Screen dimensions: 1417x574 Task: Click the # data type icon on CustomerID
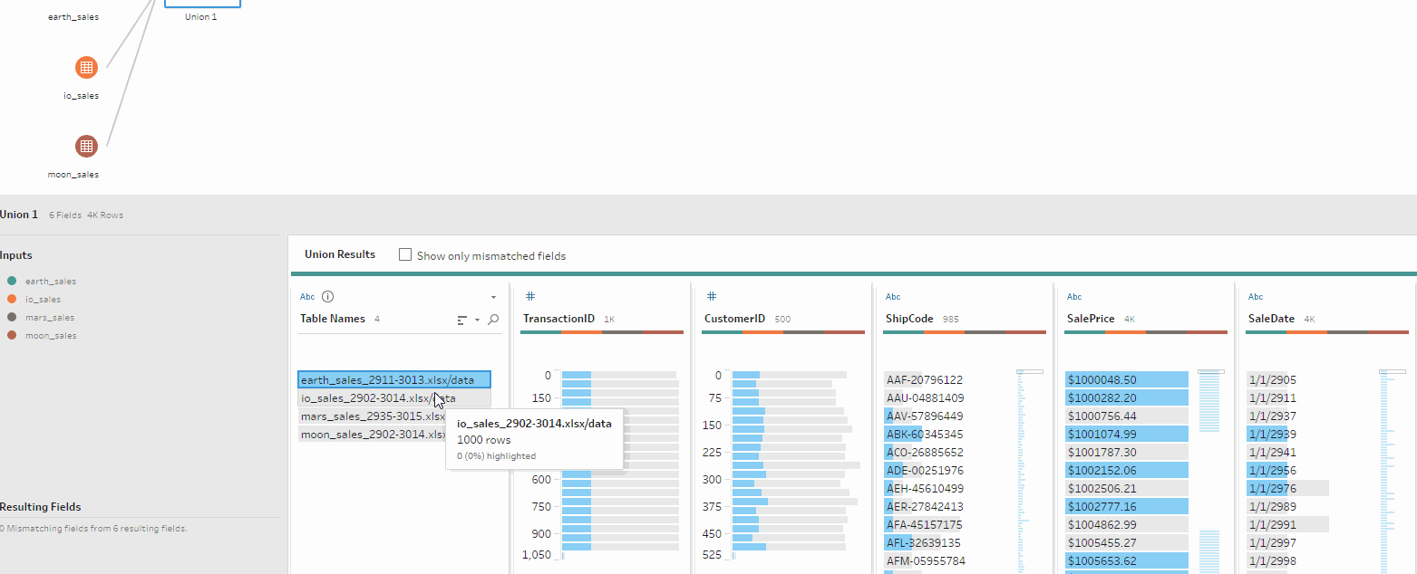click(x=711, y=296)
